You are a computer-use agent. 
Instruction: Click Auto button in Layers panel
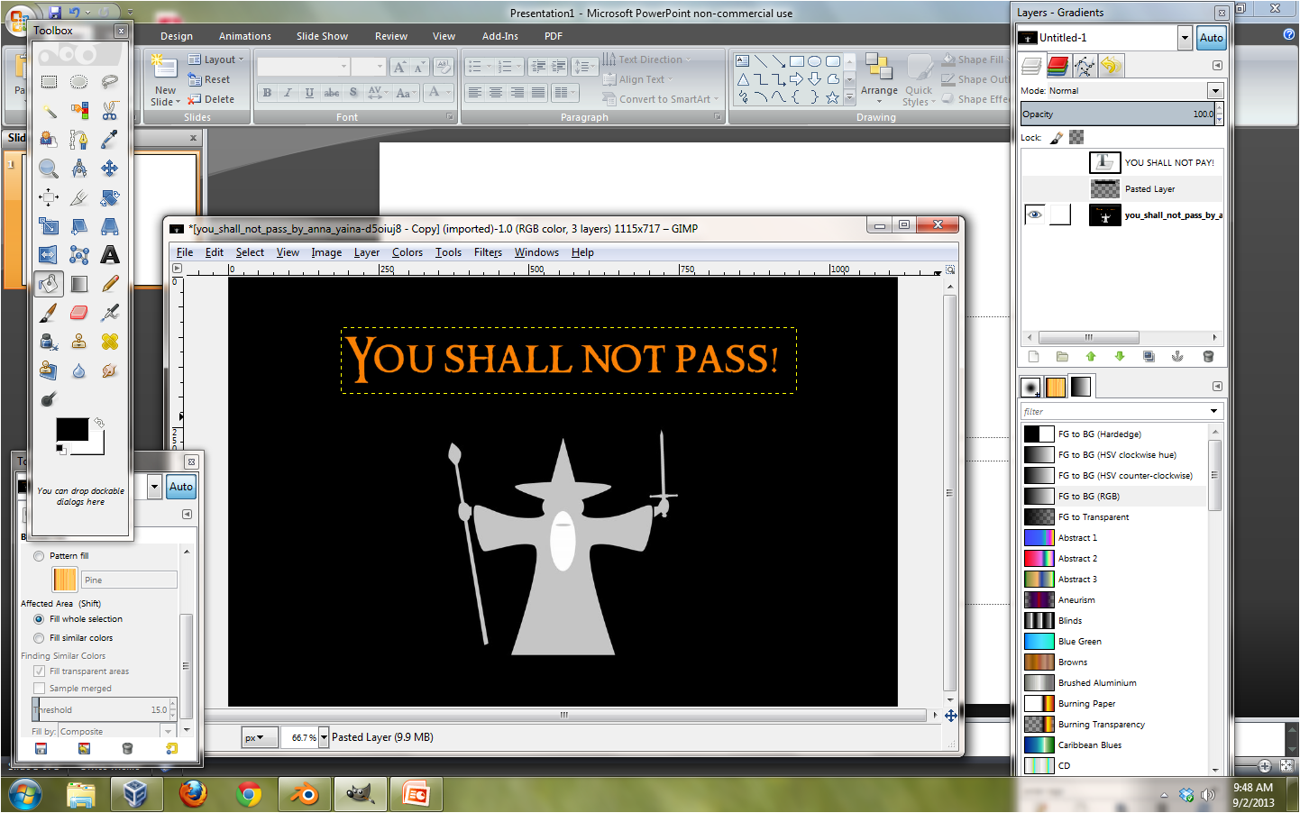coord(1211,38)
